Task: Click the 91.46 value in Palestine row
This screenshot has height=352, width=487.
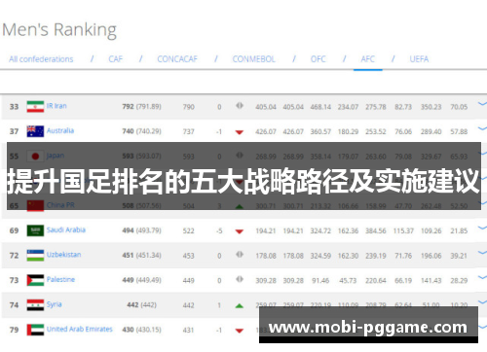Action: click(320, 280)
